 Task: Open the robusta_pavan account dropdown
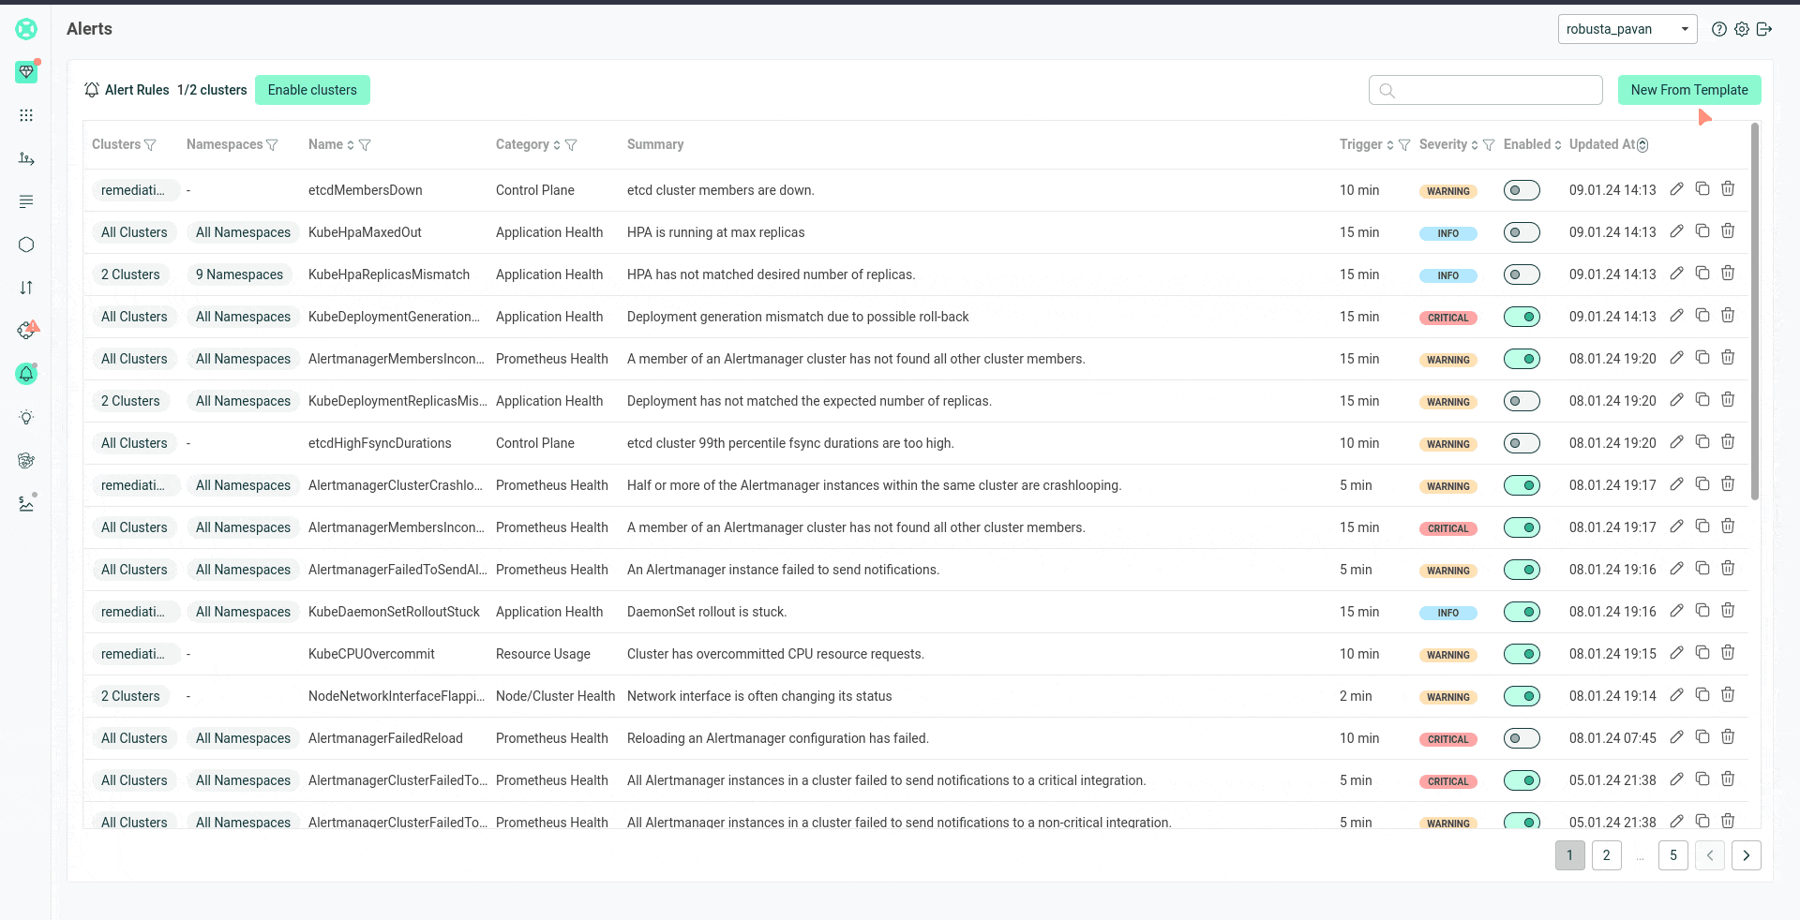click(1627, 29)
